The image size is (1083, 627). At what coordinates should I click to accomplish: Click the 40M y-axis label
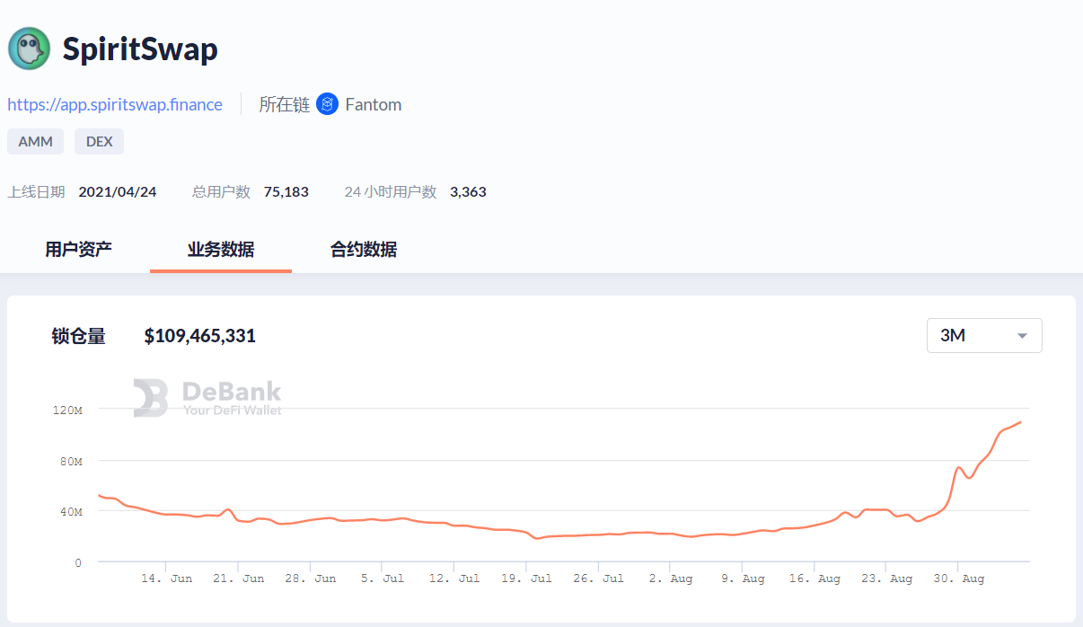point(70,511)
